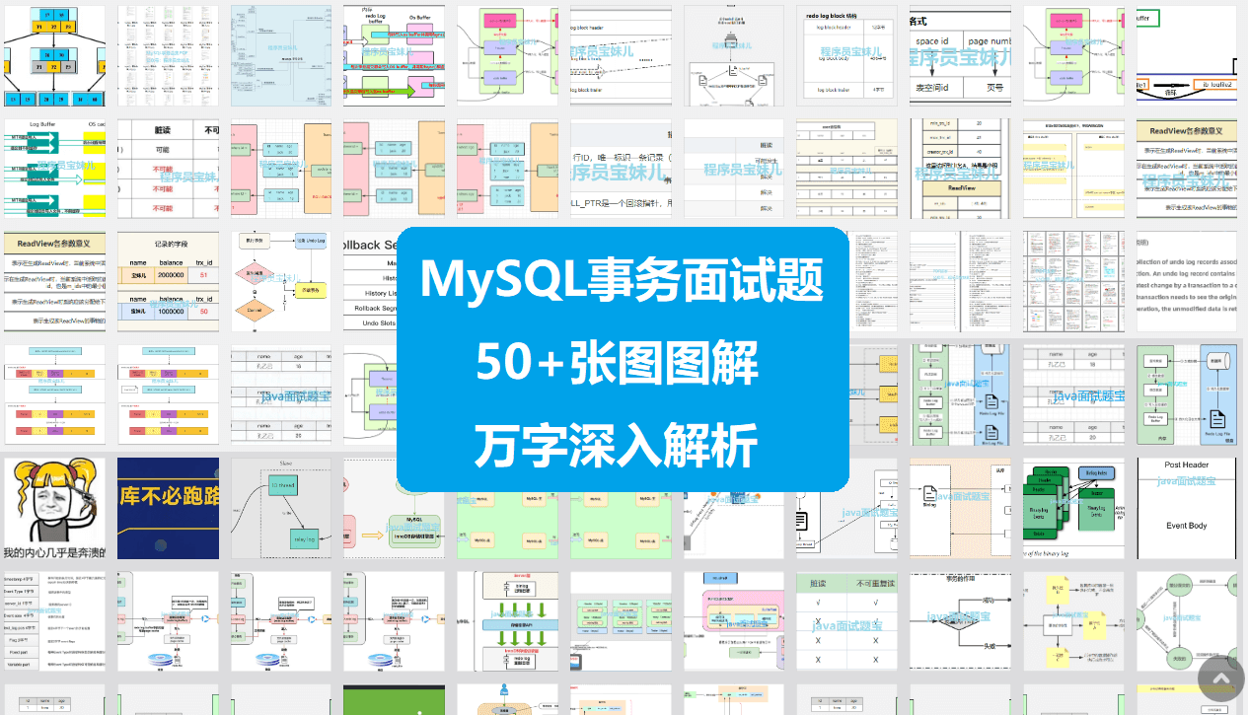Open the redo log block structure thumbnail
1248x715 pixels.
(846, 56)
